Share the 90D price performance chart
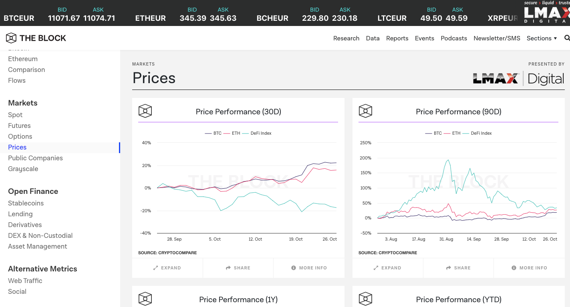This screenshot has width=570, height=307. tap(458, 268)
